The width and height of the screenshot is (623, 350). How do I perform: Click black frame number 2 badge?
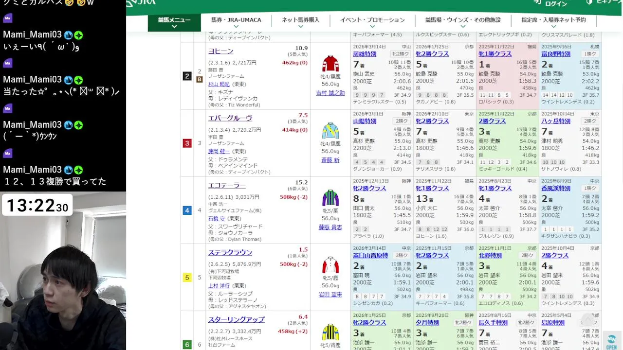(187, 76)
